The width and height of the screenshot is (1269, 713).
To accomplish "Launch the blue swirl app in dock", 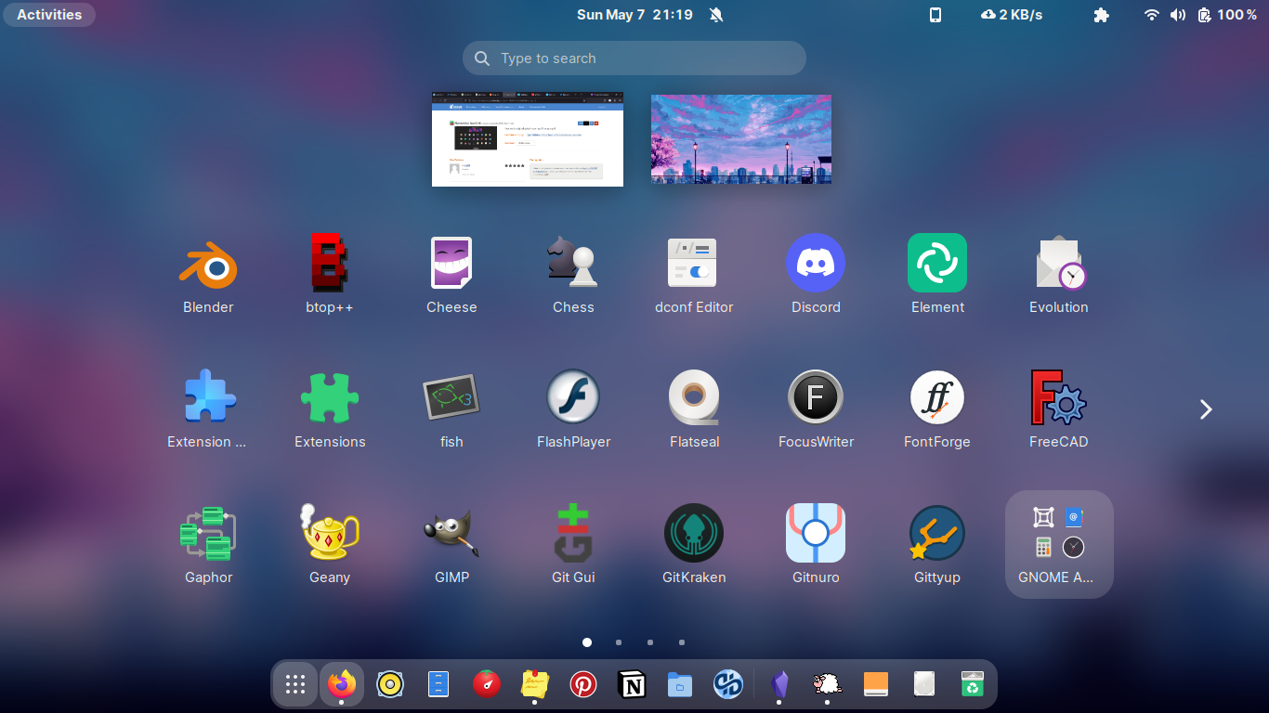I will coord(728,685).
